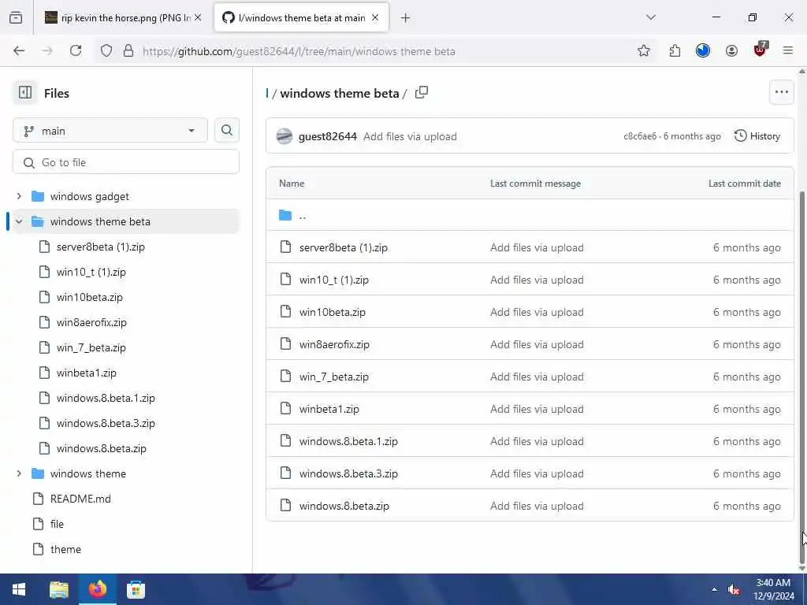The width and height of the screenshot is (807, 605).
Task: Open uBlock Origin shield extension icon
Action: point(761,50)
